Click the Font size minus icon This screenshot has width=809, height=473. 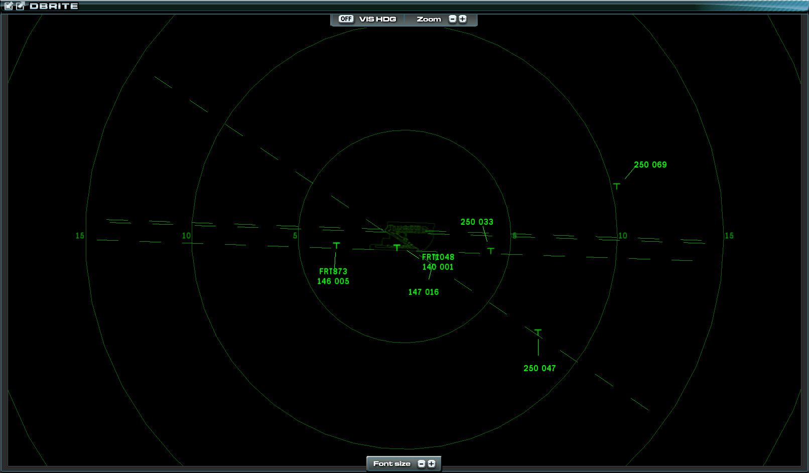pyautogui.click(x=422, y=463)
